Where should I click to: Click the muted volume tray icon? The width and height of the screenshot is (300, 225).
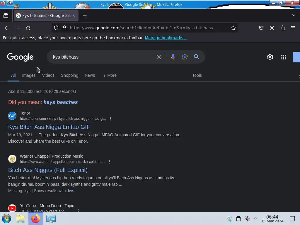247,219
